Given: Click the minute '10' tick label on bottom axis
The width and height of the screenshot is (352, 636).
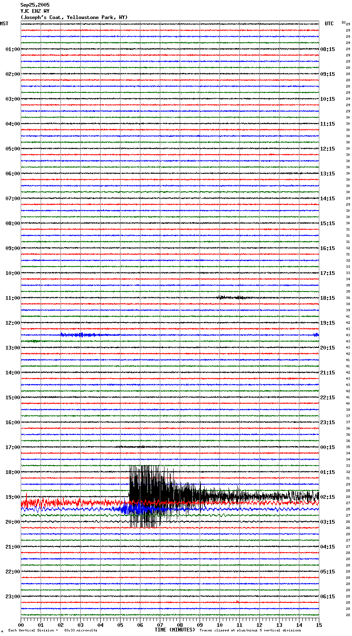Looking at the screenshot, I should [x=219, y=625].
